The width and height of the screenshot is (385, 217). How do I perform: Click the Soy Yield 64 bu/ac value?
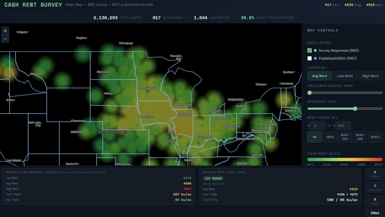coord(184,200)
